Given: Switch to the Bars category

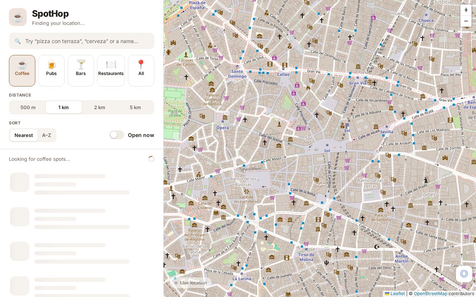Looking at the screenshot, I should 81,71.
